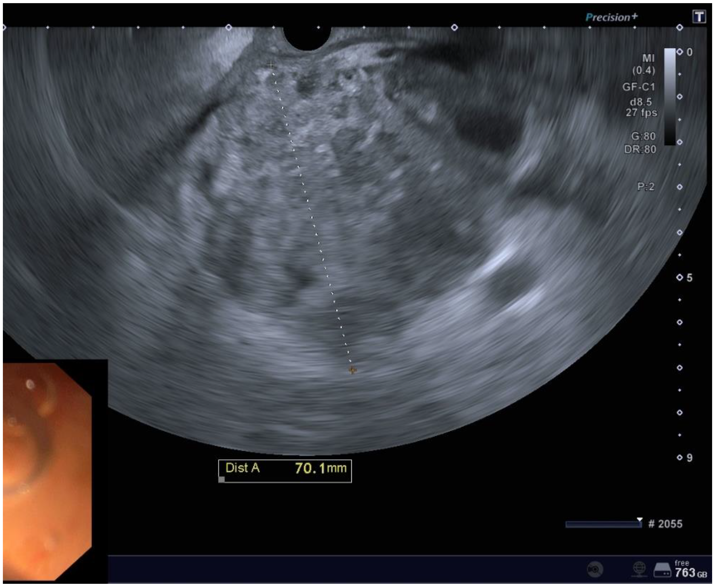
Task: Click the depth scale diamond labeled 9
Action: (679, 458)
